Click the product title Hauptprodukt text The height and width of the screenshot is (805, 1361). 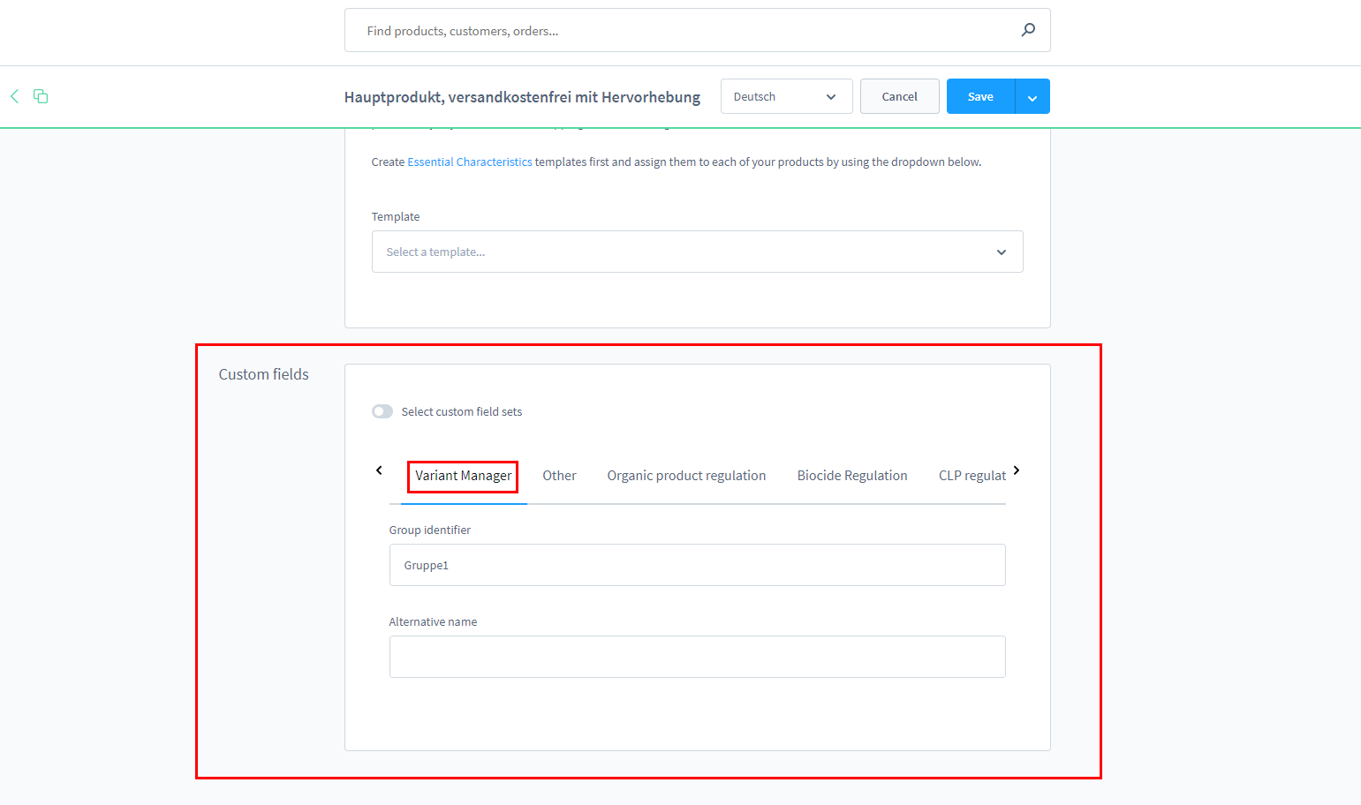(522, 97)
